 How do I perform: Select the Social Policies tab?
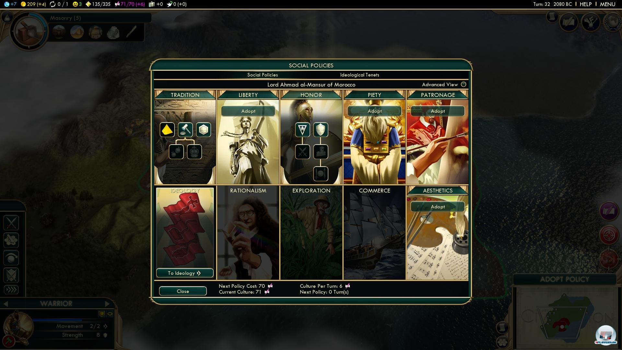pyautogui.click(x=262, y=75)
